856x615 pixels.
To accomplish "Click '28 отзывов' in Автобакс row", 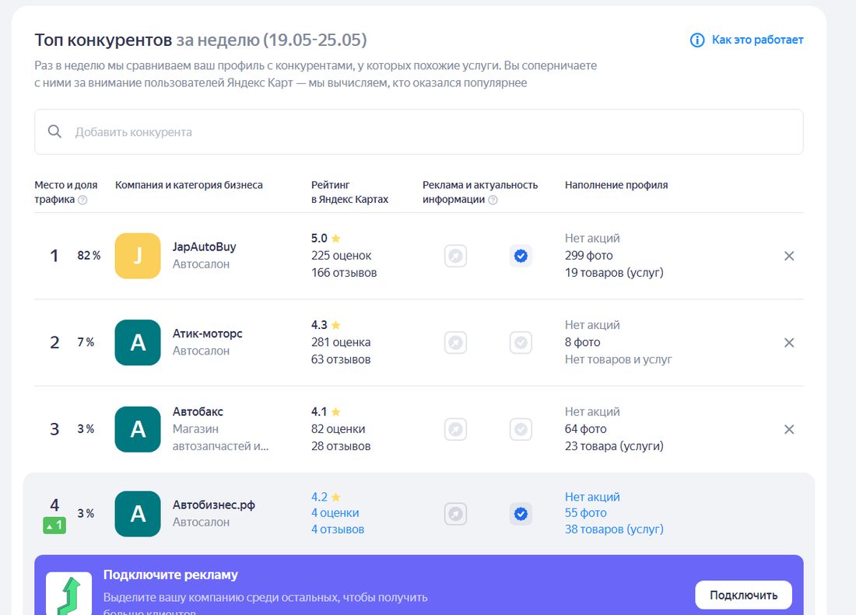I will pyautogui.click(x=341, y=446).
